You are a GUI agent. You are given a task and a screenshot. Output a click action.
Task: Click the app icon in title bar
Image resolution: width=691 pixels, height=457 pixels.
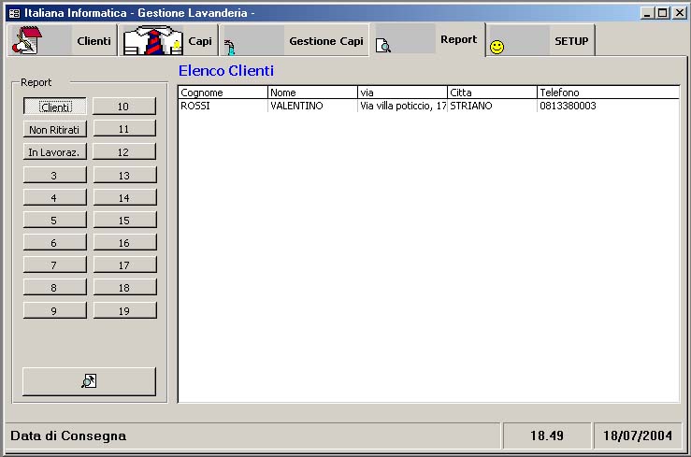[14, 13]
